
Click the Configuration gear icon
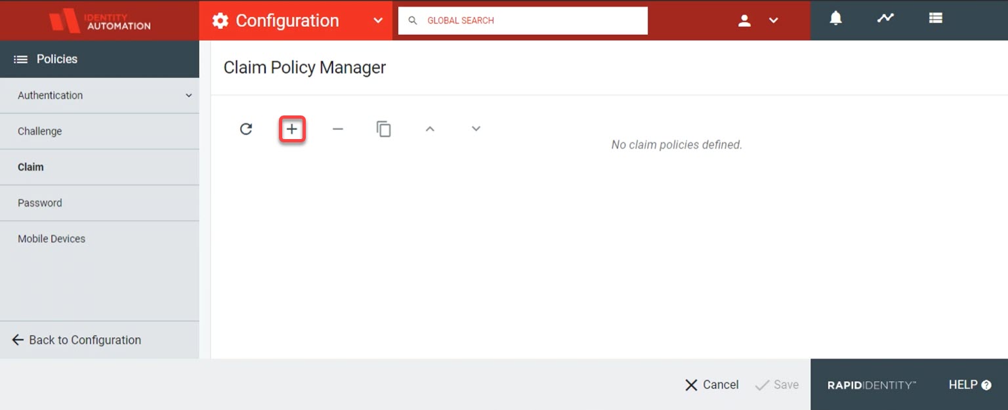(x=220, y=21)
